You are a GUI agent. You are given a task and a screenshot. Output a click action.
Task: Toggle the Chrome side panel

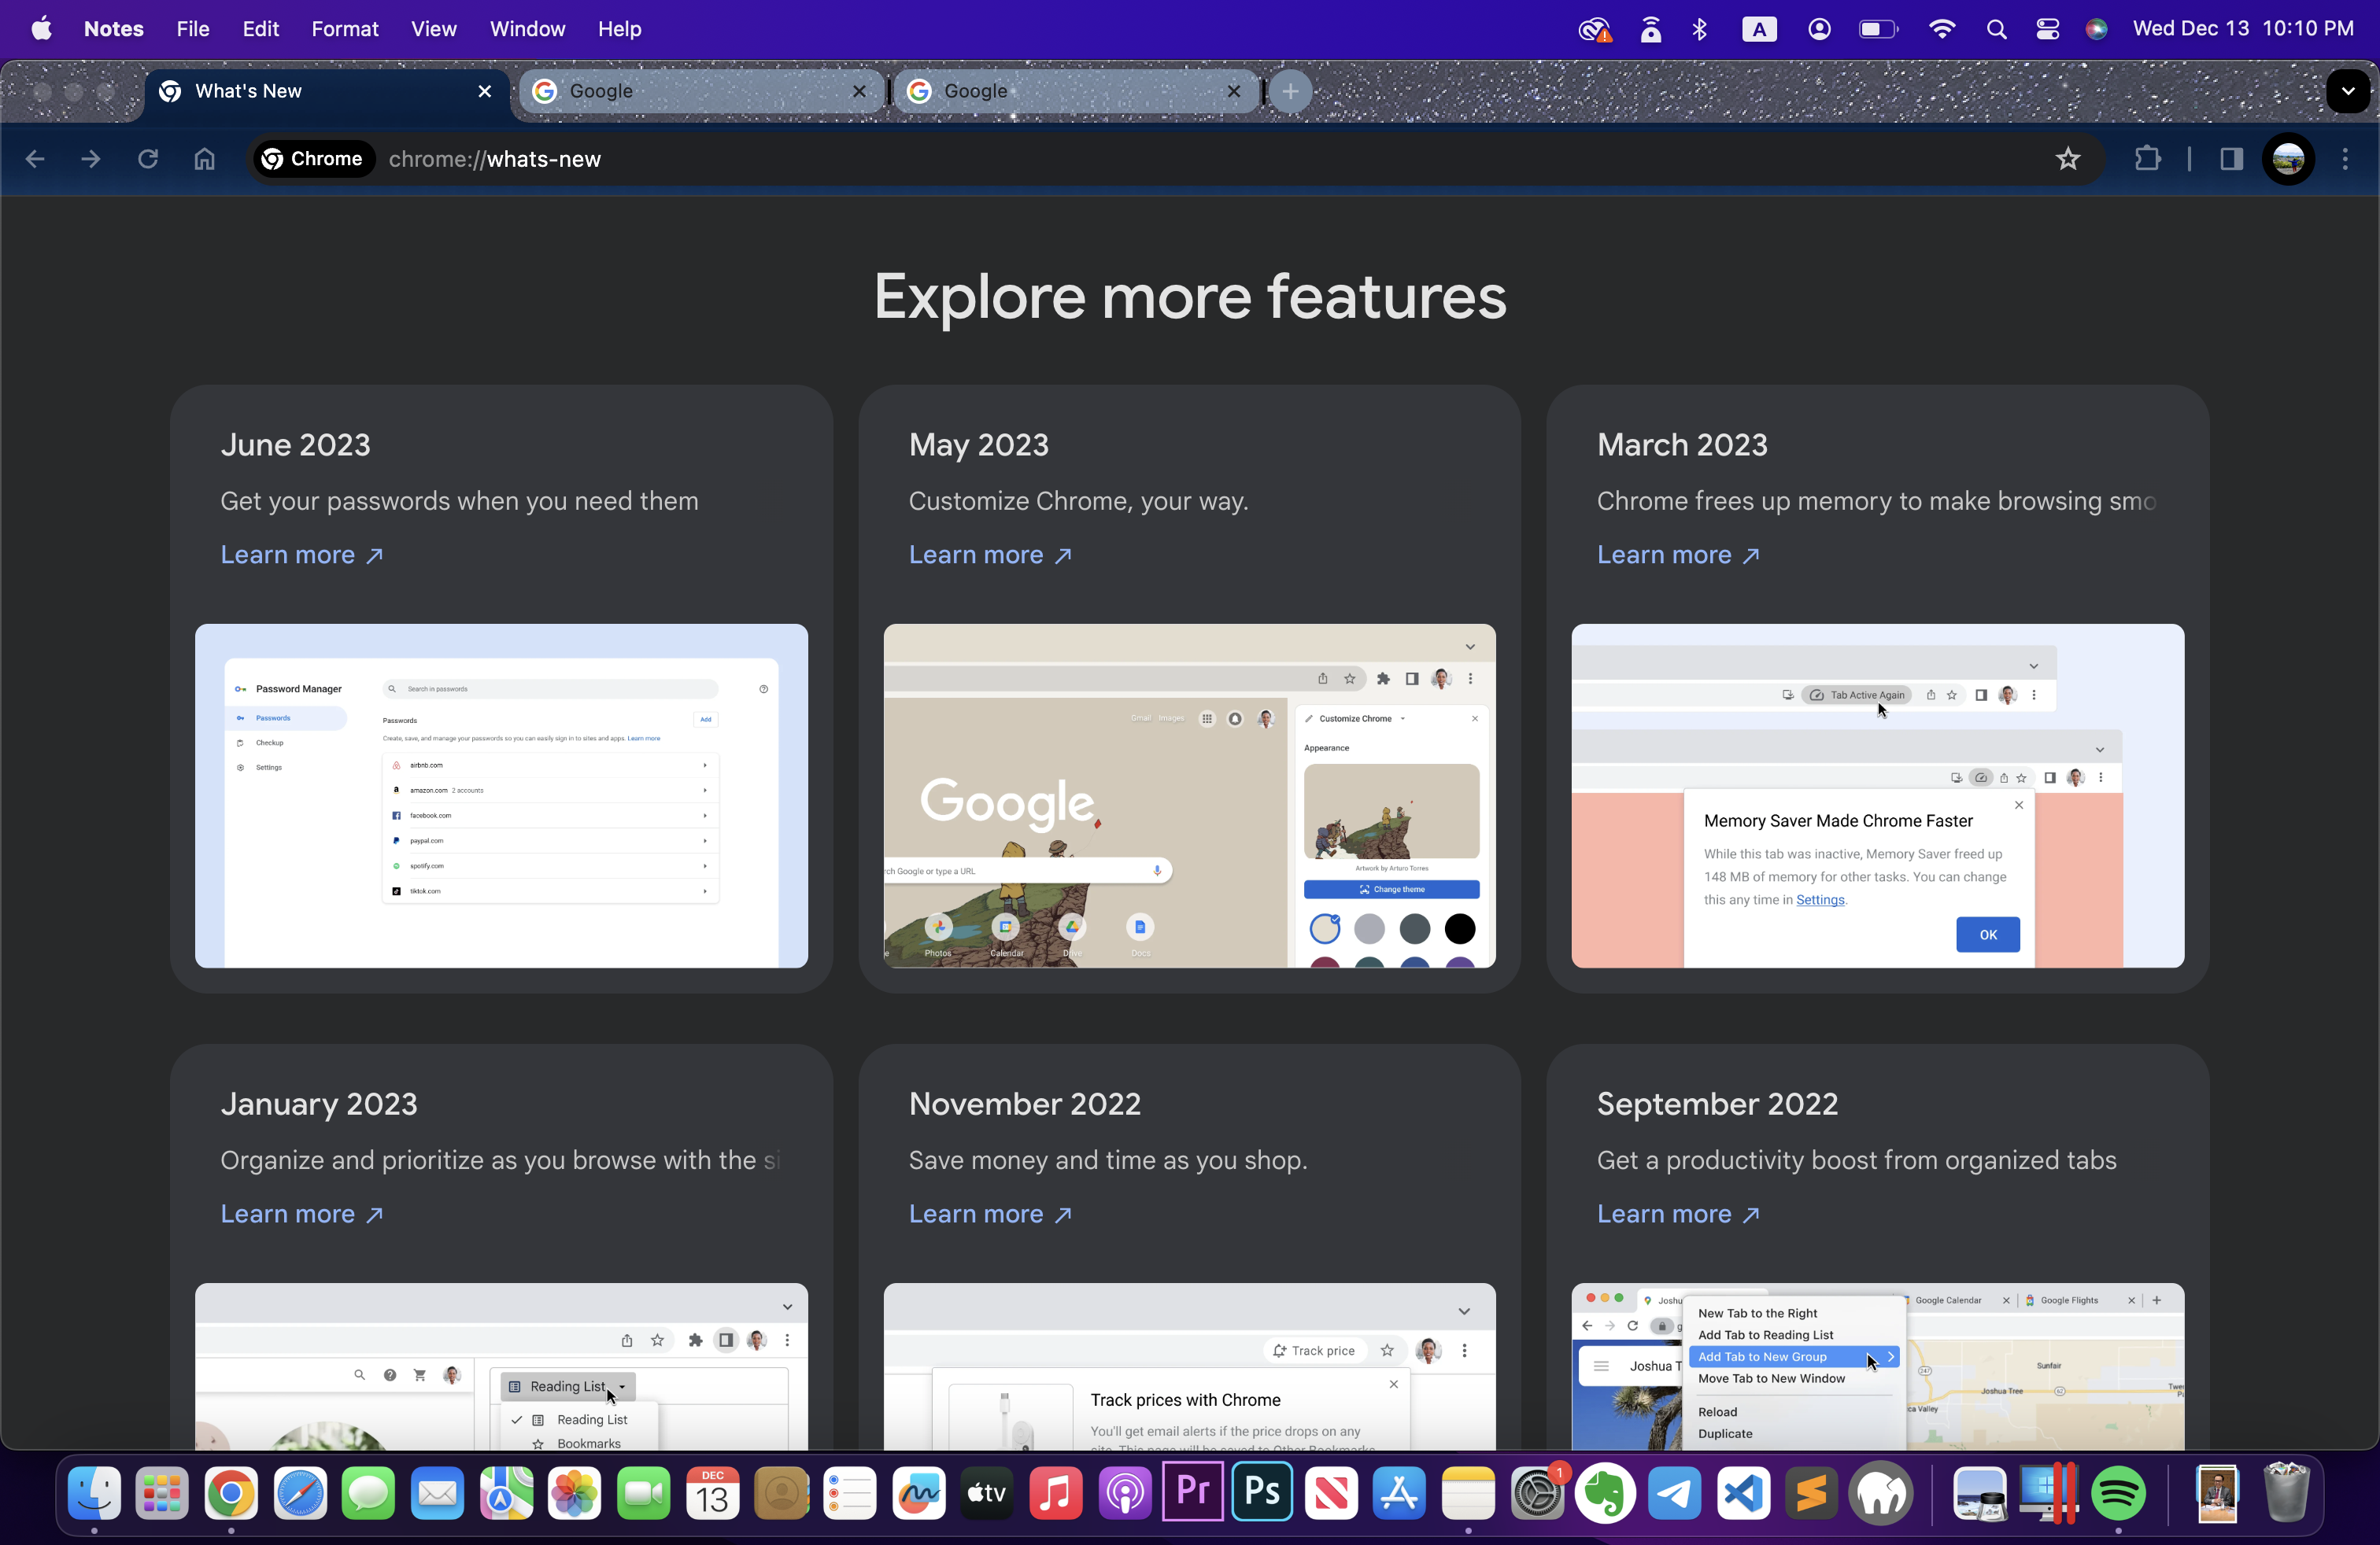tap(2231, 159)
